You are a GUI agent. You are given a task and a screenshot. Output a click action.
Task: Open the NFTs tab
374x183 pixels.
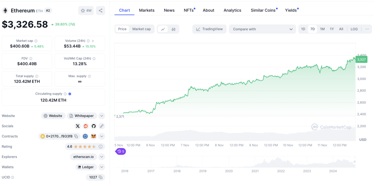tap(189, 10)
